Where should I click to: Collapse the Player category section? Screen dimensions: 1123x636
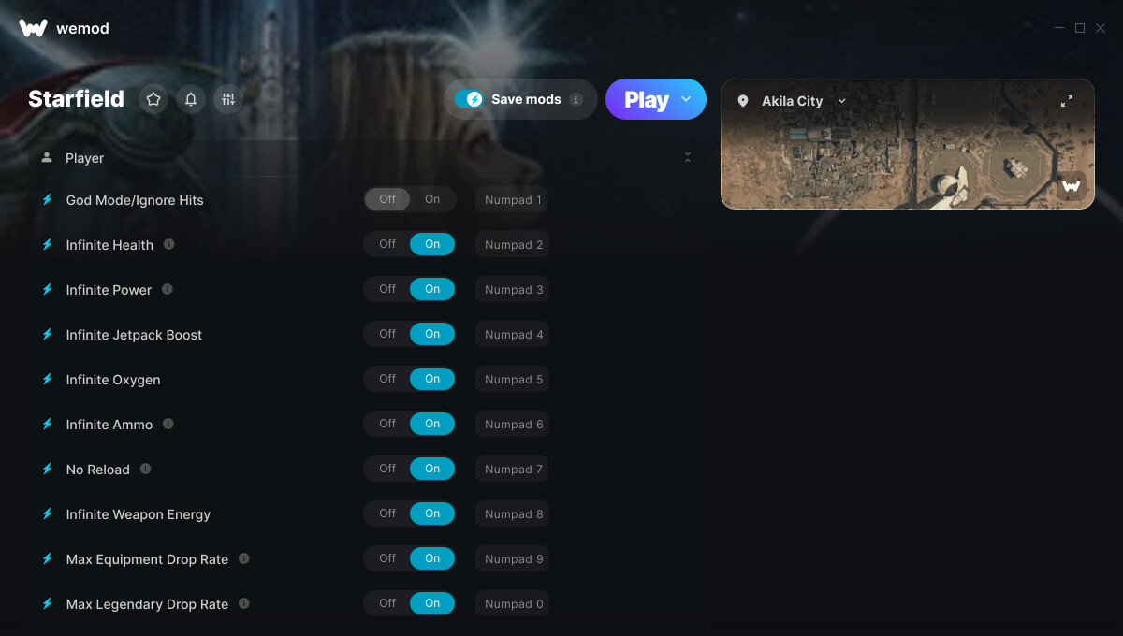[x=688, y=157]
